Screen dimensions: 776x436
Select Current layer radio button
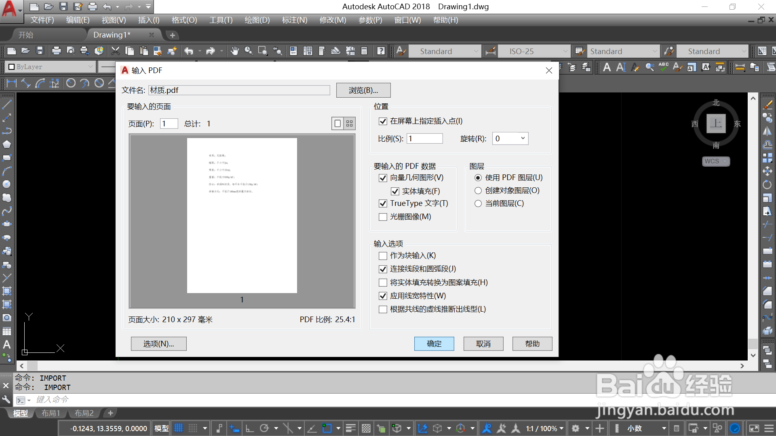(478, 203)
